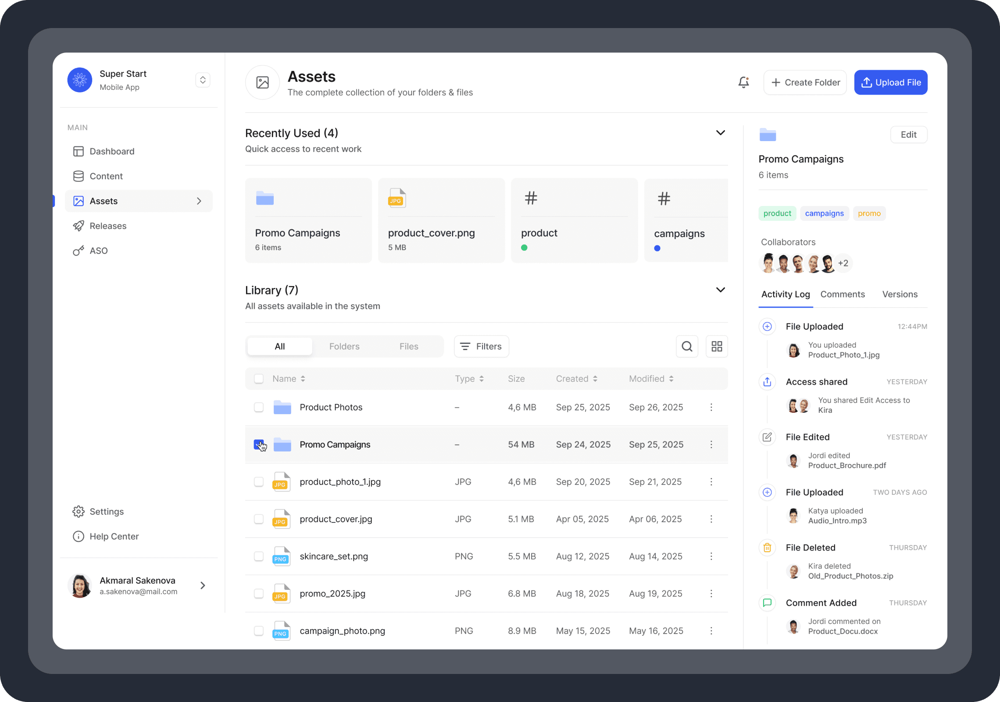Open the workspace switcher for Super Start
This screenshot has height=702, width=1000.
pos(203,80)
